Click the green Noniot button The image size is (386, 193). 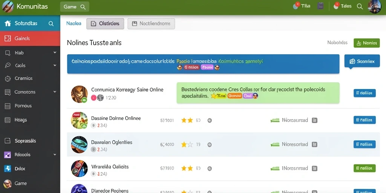(366, 43)
